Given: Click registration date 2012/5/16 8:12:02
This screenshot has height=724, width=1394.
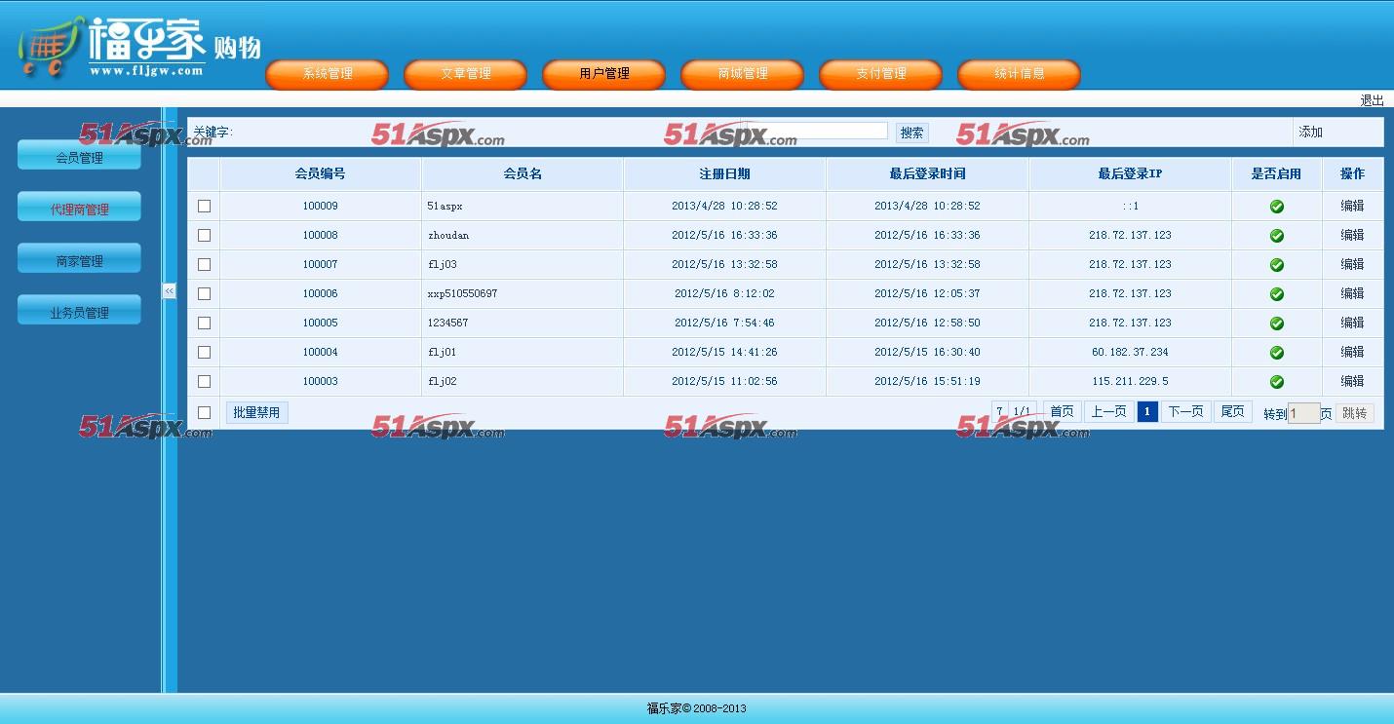Looking at the screenshot, I should click(724, 293).
